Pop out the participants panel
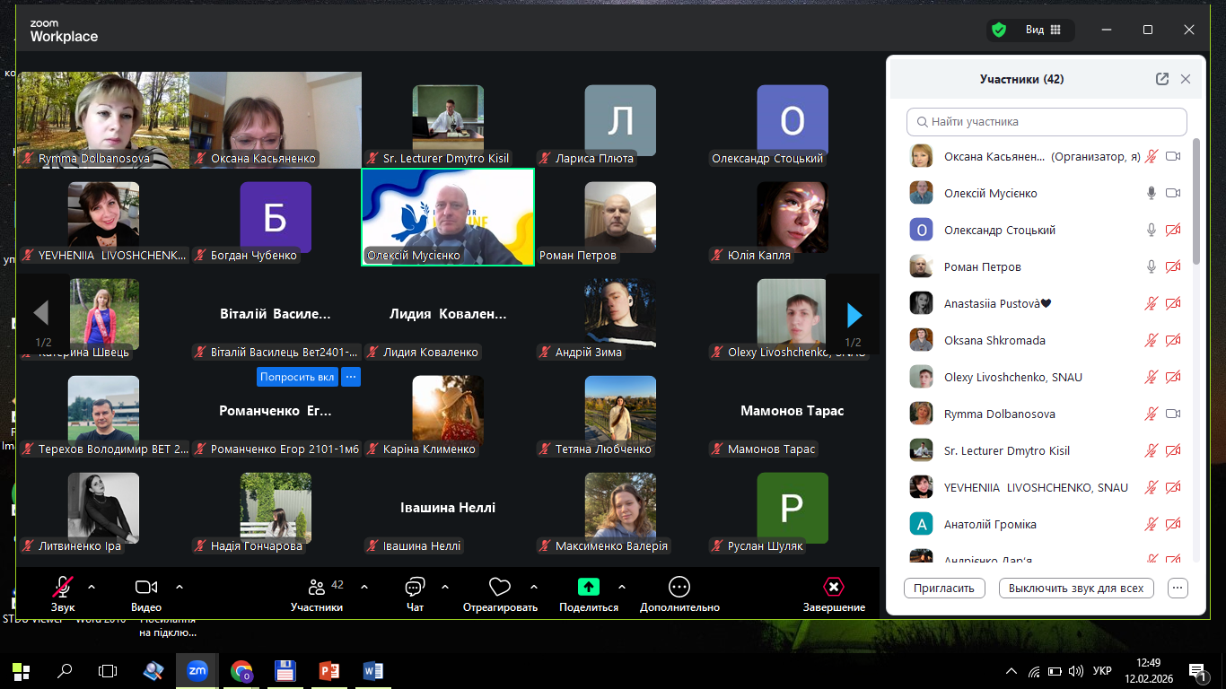1226x689 pixels. pyautogui.click(x=1162, y=79)
